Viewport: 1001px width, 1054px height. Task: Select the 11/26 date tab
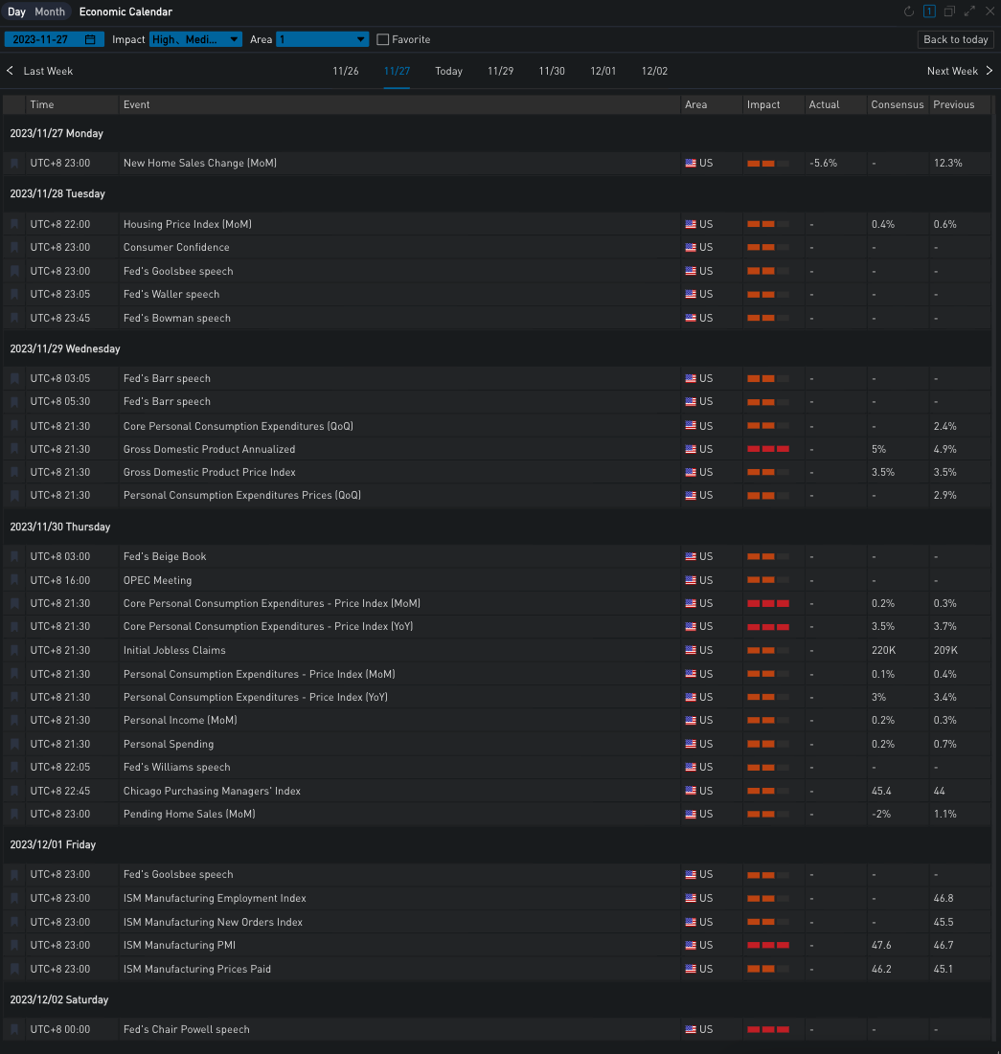pos(346,71)
